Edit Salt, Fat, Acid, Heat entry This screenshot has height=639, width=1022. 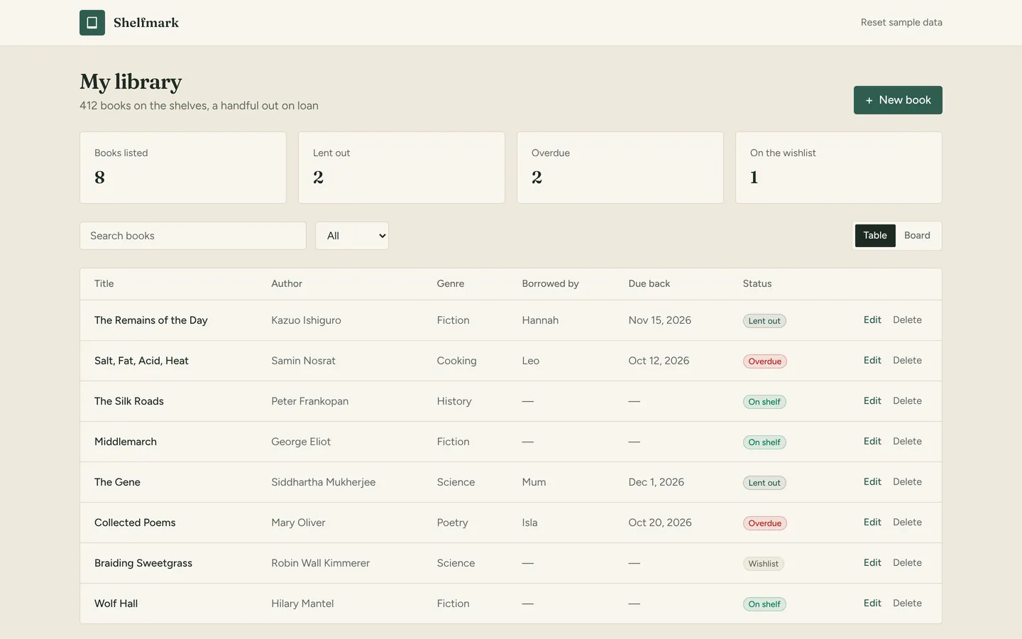(872, 361)
